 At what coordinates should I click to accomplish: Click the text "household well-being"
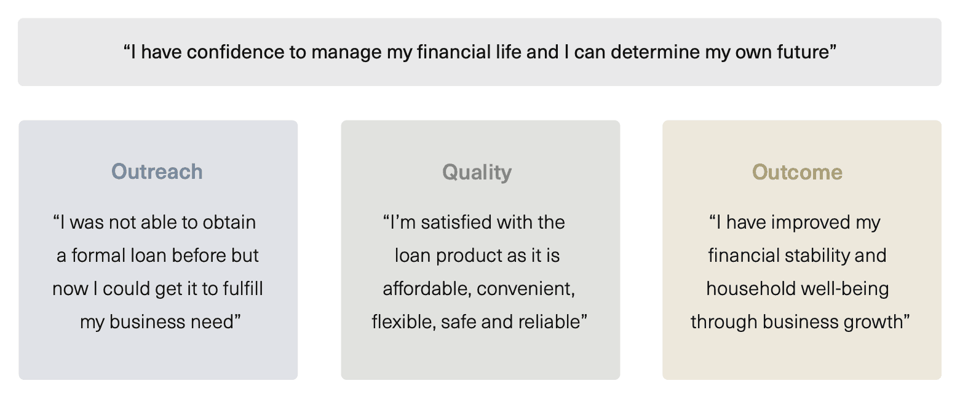pyautogui.click(x=797, y=288)
